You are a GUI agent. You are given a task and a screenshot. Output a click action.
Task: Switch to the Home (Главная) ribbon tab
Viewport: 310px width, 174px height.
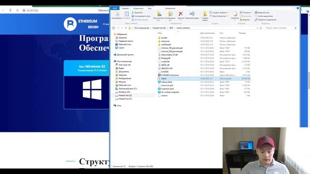pyautogui.click(x=125, y=8)
